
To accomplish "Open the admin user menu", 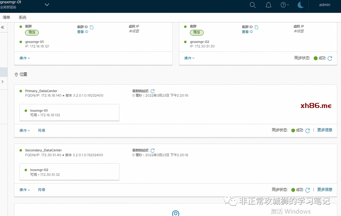I will click(x=325, y=5).
